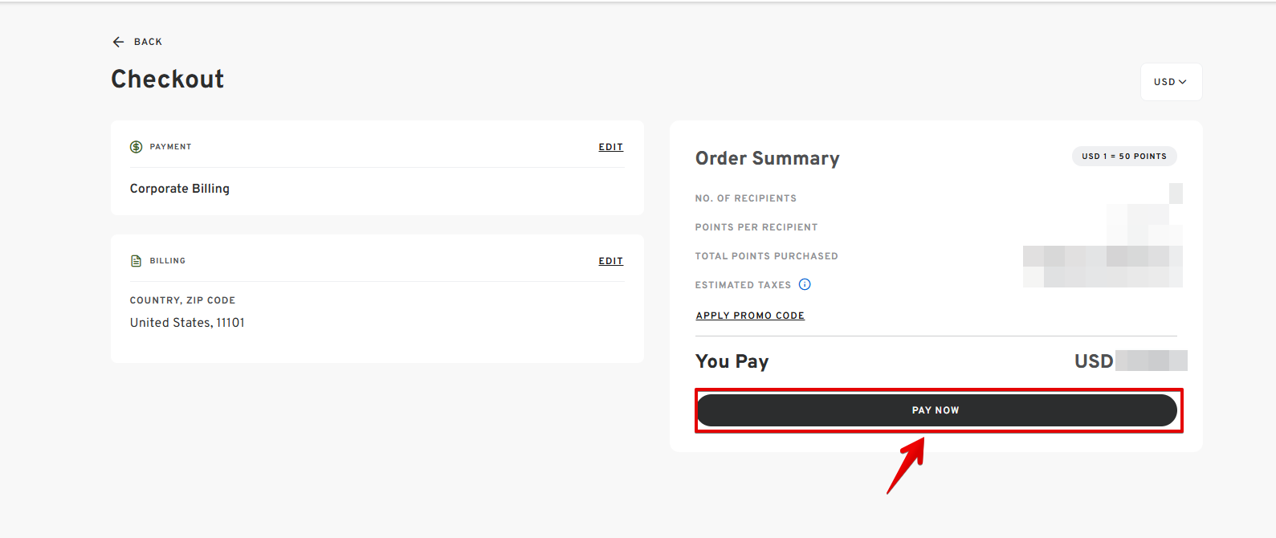Screen dimensions: 1276x538
Task: Click the back arrow icon
Action: pos(118,42)
